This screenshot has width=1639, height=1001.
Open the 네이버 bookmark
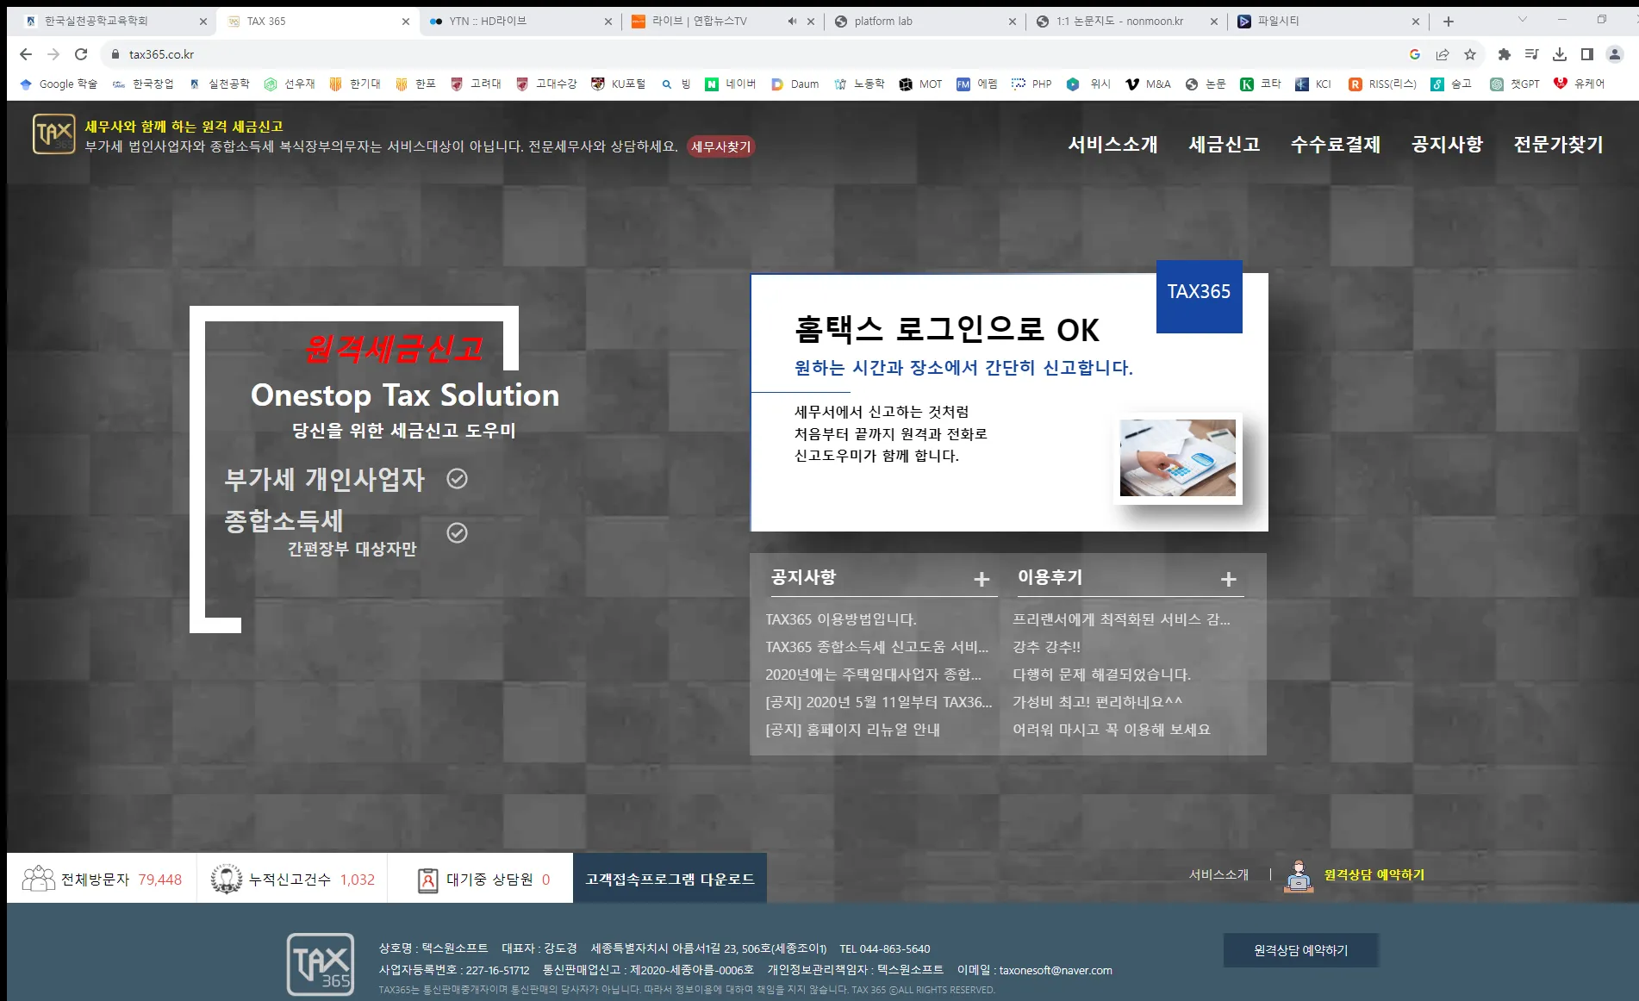coord(731,84)
